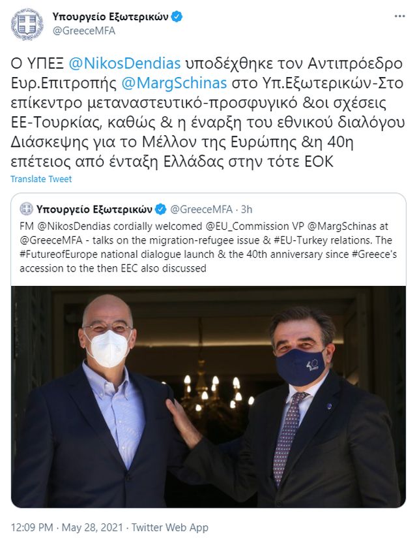417x543 pixels.
Task: Click the 3h timestamp of quoted tweet
Action: click(246, 209)
